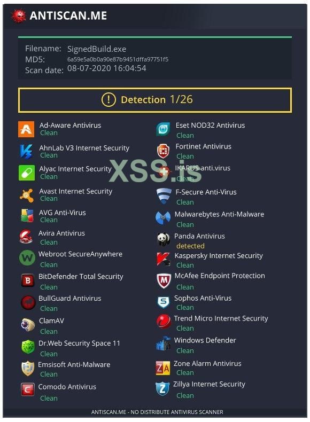Click the Malwarebytes Anti-Malware icon
Screen dimensions: 310x422
tap(163, 217)
